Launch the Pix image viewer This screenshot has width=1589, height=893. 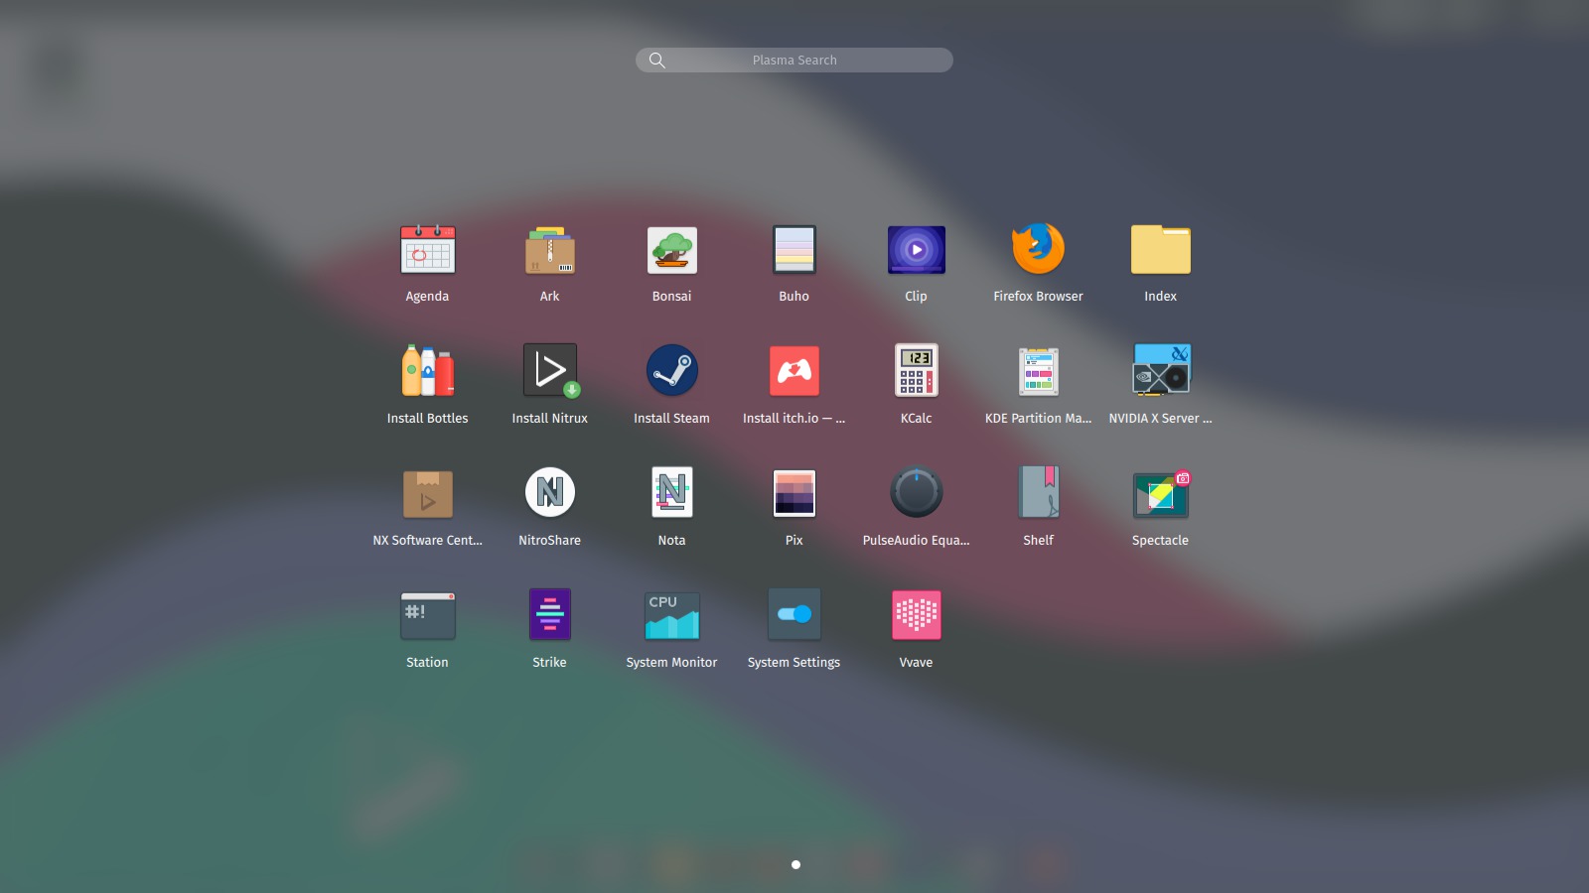(794, 493)
